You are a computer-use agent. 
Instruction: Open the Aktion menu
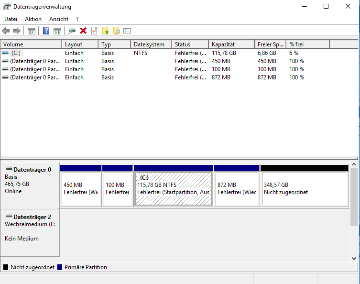pyautogui.click(x=33, y=19)
